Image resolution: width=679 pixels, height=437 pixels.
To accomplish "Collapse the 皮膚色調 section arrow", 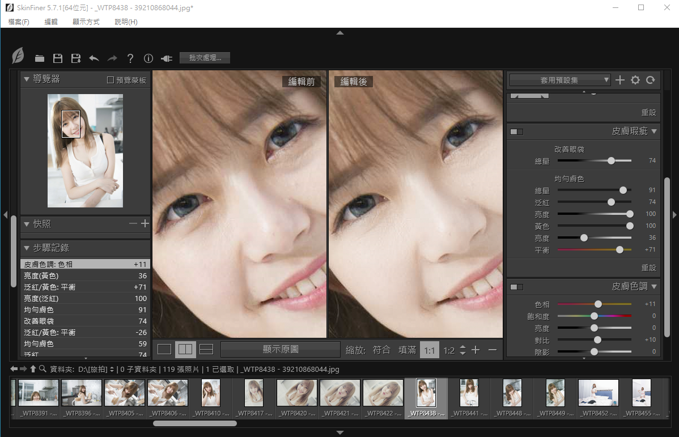I will click(x=654, y=286).
